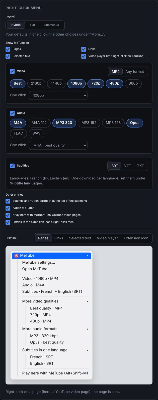
Task: Switch preview to Video player tab
Action: 107,238
